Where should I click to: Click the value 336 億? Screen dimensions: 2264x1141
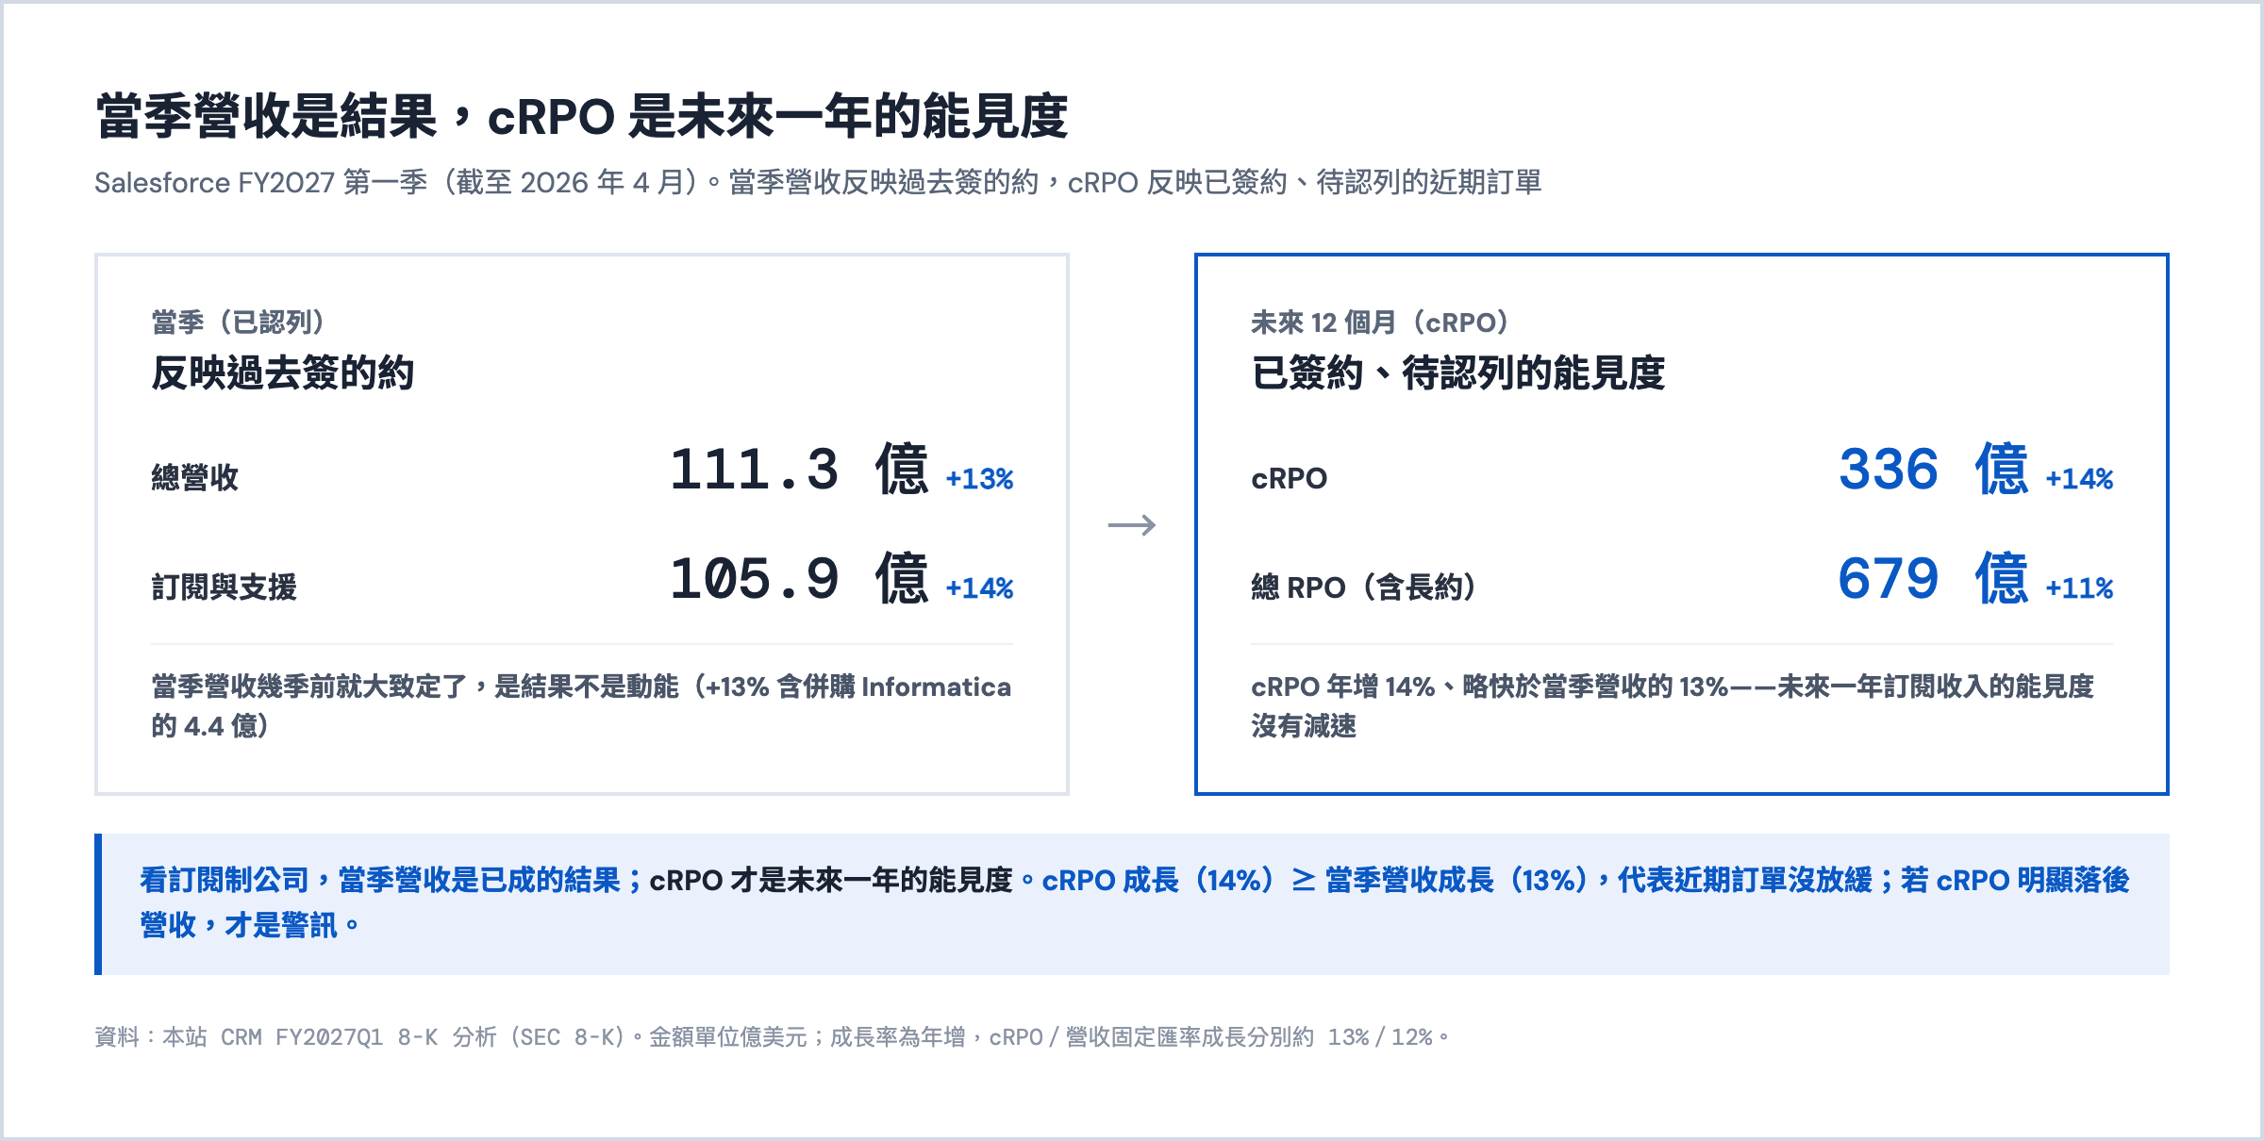point(1934,469)
